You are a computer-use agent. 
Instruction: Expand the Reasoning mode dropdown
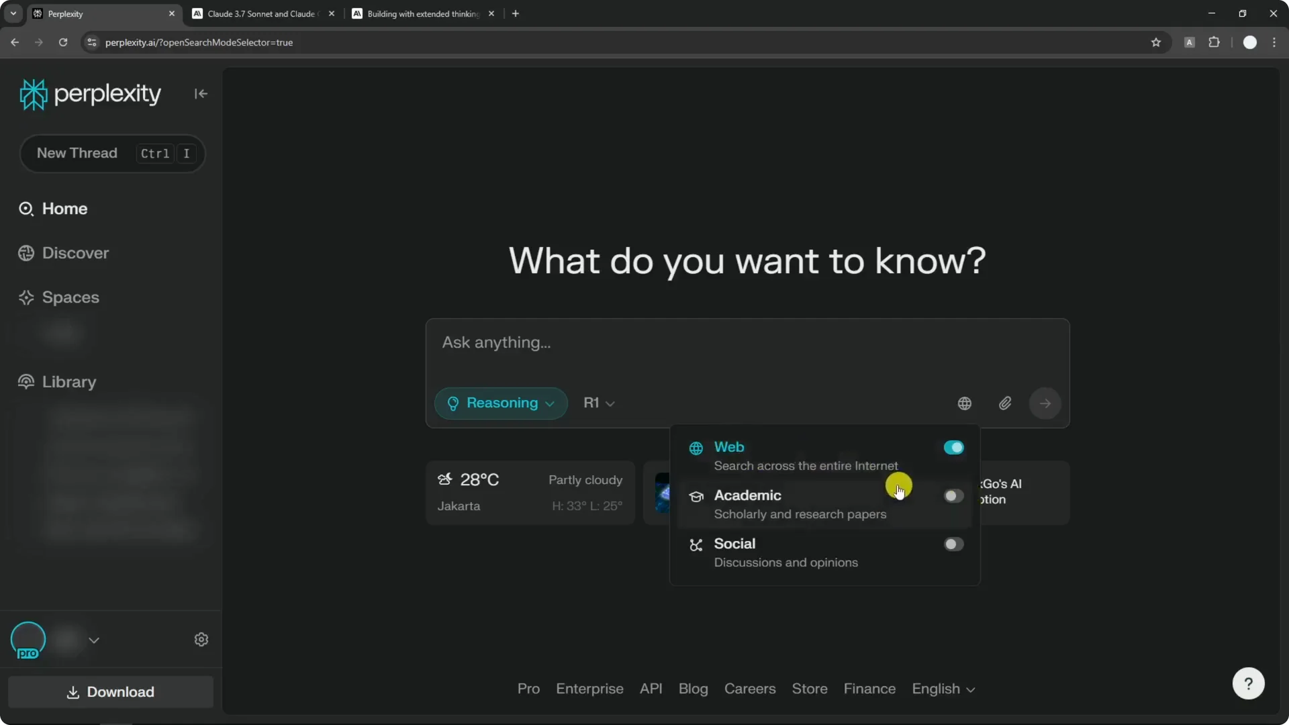point(501,403)
